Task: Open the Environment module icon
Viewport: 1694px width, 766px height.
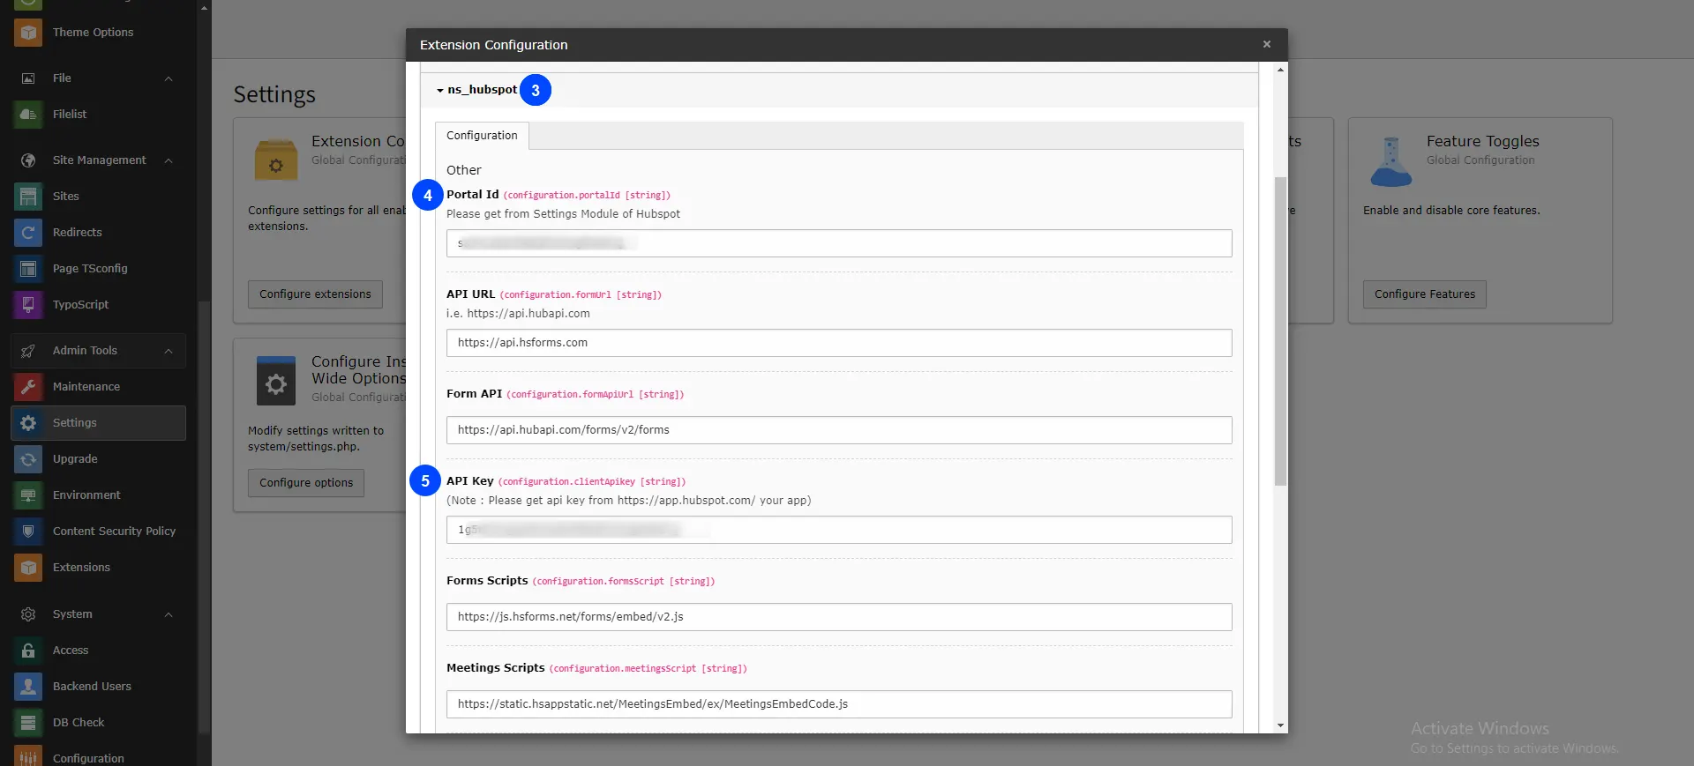Action: click(x=28, y=495)
